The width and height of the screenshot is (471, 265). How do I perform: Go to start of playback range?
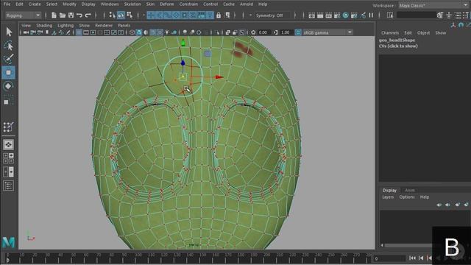(x=412, y=258)
